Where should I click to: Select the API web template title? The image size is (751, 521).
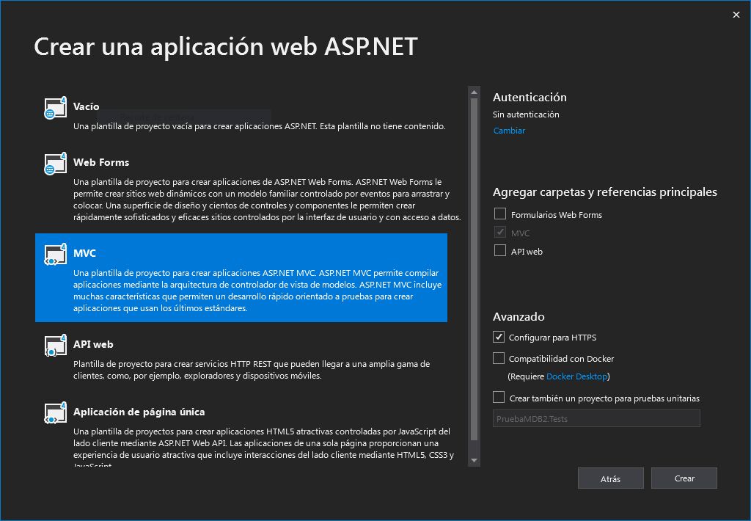click(93, 344)
